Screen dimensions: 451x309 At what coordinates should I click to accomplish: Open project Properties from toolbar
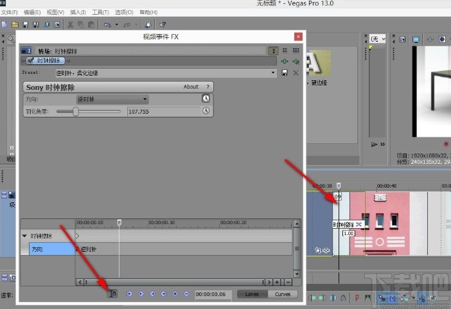pyautogui.click(x=57, y=25)
